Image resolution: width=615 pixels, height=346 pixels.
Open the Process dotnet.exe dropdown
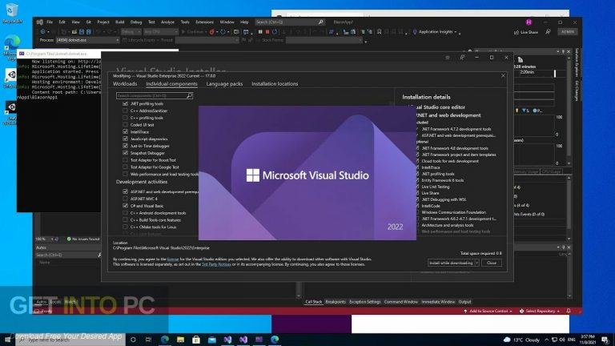pos(87,40)
